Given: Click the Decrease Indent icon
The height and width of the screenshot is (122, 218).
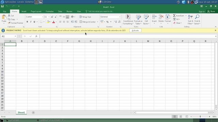Looking at the screenshot, I should (x=72, y=22).
